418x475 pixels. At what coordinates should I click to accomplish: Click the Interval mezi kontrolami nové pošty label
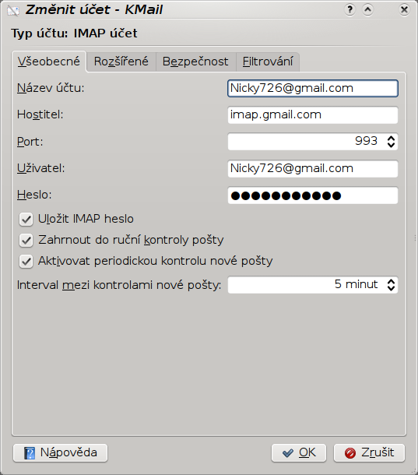pos(119,285)
